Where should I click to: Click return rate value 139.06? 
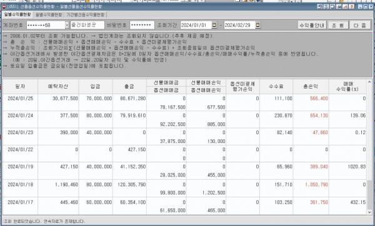(358, 115)
